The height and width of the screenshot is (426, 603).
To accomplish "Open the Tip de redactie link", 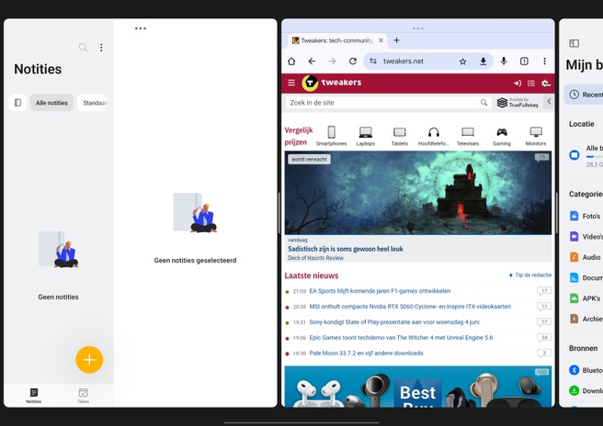I will coord(530,275).
